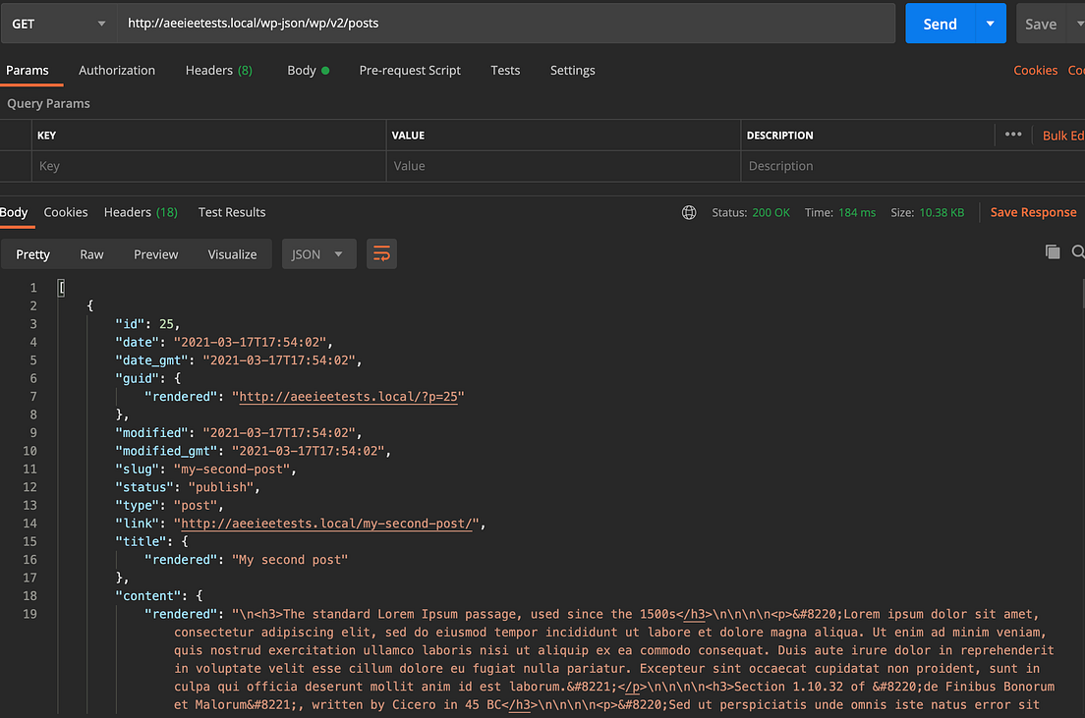Open the Test Results response tab

(x=232, y=212)
